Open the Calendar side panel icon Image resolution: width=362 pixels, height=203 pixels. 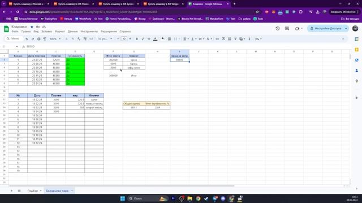coord(357,39)
